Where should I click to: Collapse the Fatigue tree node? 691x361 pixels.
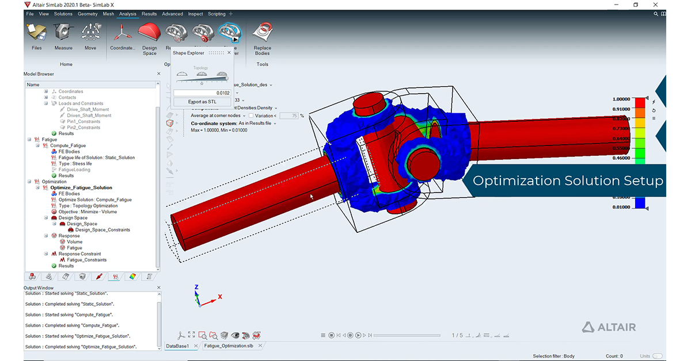29,140
